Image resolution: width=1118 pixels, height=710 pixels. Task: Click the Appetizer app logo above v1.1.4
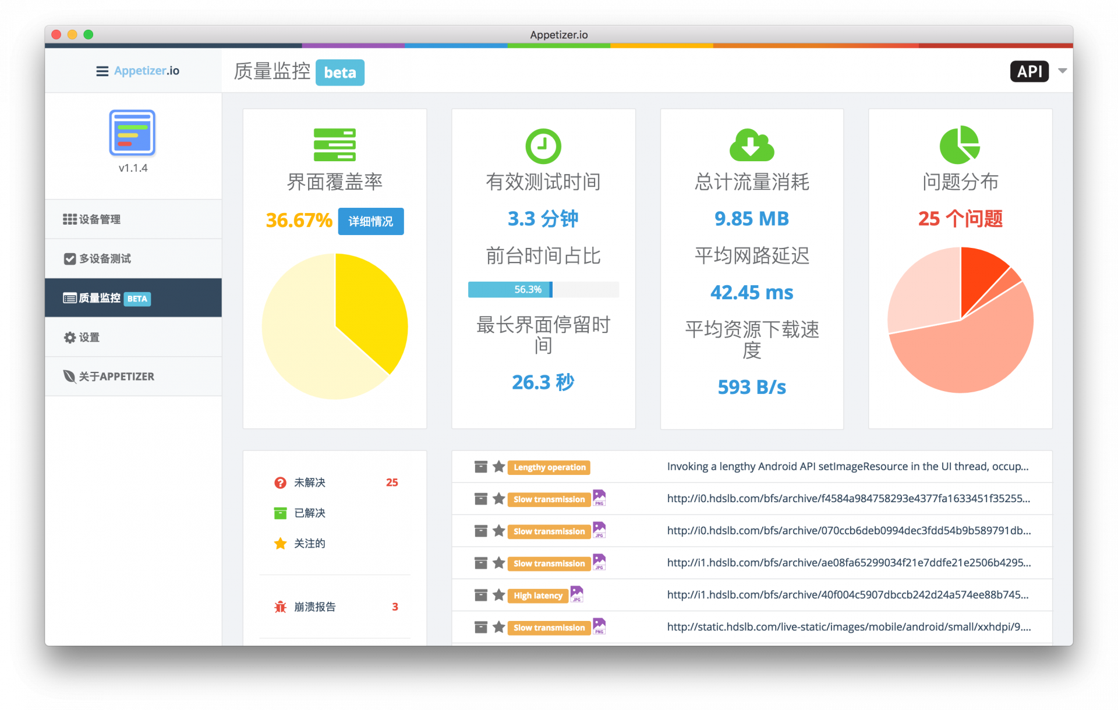click(x=132, y=133)
